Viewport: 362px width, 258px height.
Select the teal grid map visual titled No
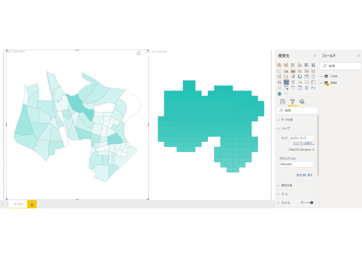coord(211,126)
